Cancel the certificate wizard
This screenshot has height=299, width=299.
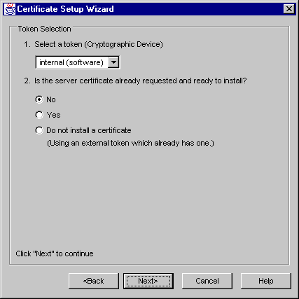(x=207, y=281)
